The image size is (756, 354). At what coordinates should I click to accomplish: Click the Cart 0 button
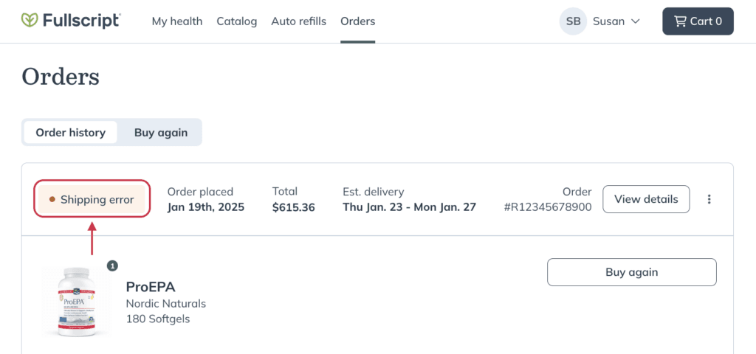698,21
